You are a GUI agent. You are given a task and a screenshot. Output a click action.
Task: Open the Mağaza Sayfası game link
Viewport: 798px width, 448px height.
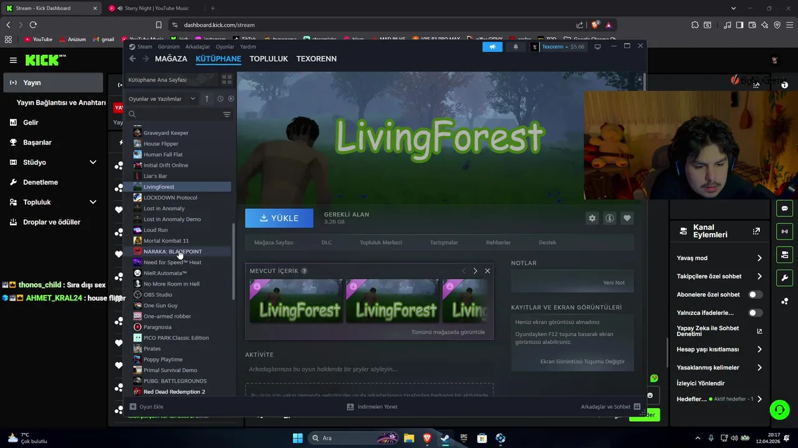[x=274, y=242]
